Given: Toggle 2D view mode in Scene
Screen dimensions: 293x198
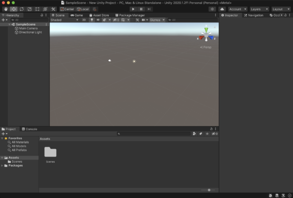Looking at the screenshot, I should click(84, 20).
